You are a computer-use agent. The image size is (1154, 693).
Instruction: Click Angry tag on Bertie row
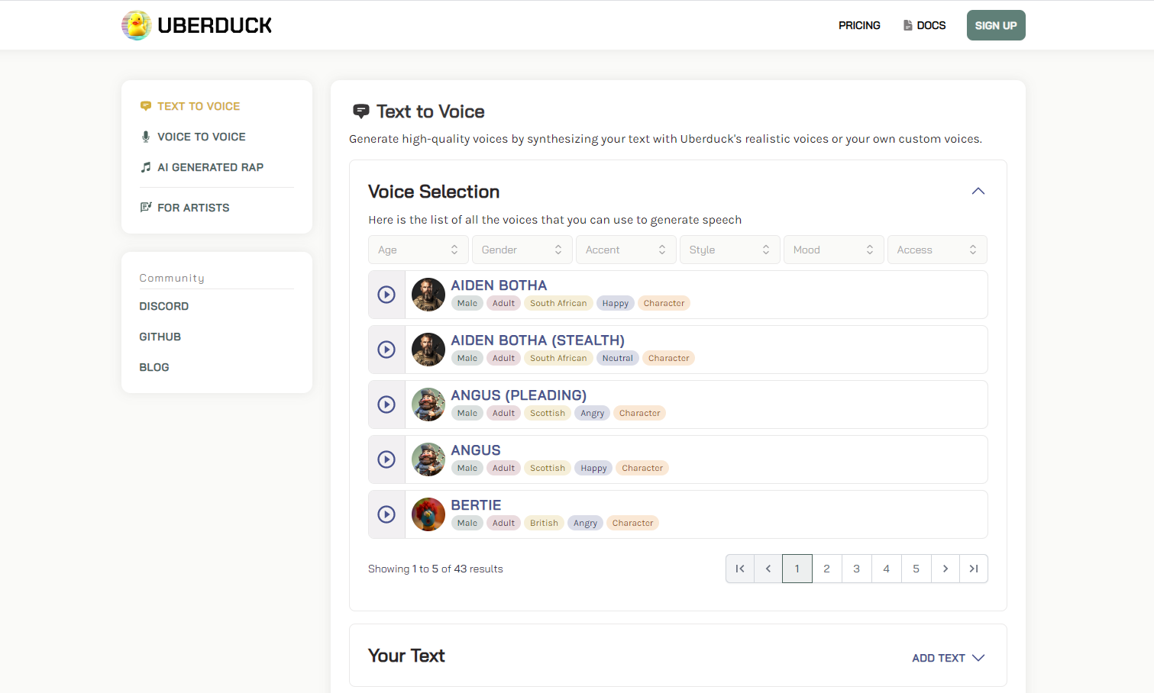coord(585,523)
